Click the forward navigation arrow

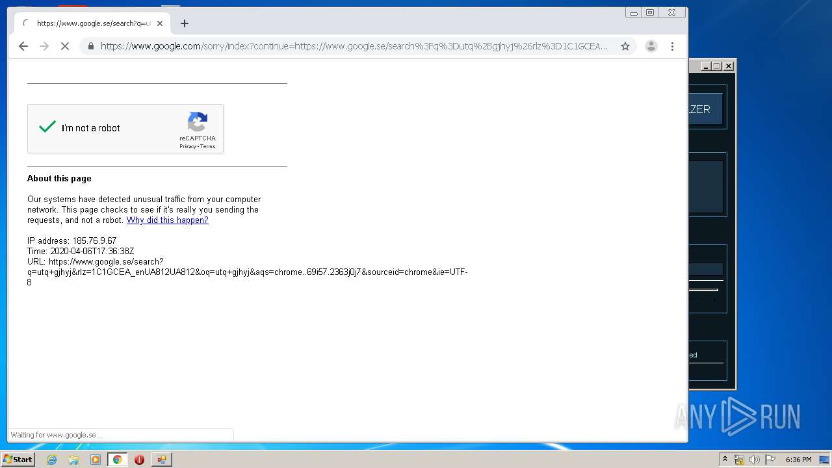[44, 46]
